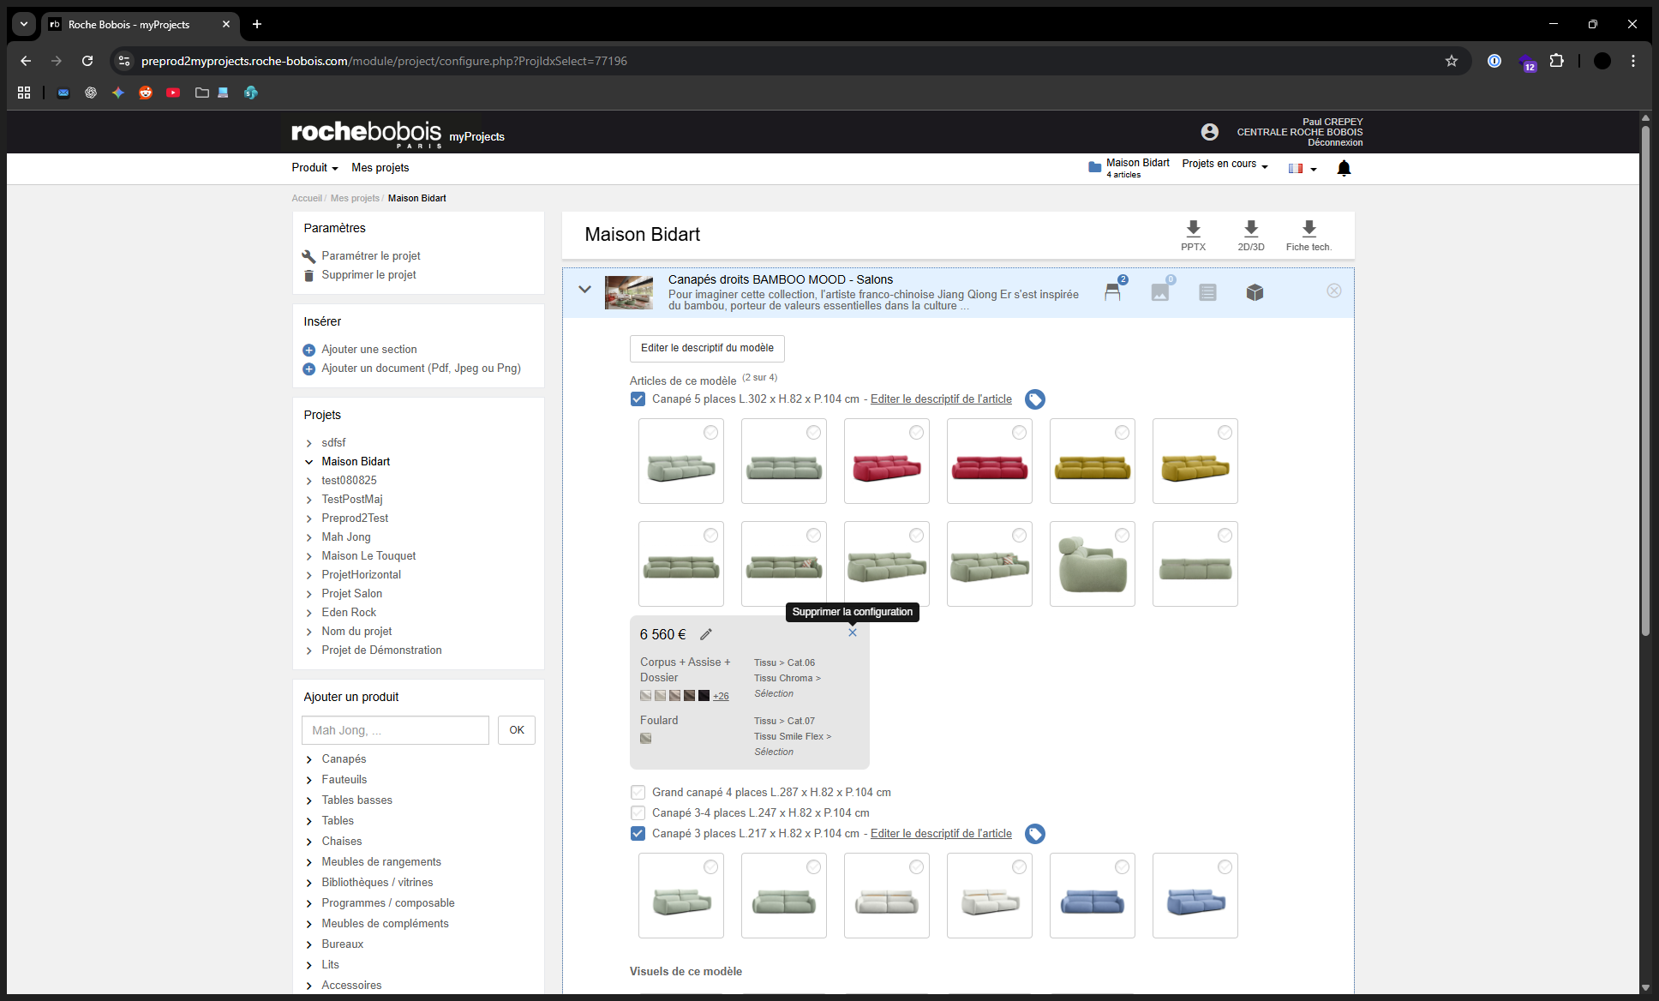This screenshot has width=1659, height=1001.
Task: Uncheck the Canapé 5 places checkbox
Action: coord(638,399)
